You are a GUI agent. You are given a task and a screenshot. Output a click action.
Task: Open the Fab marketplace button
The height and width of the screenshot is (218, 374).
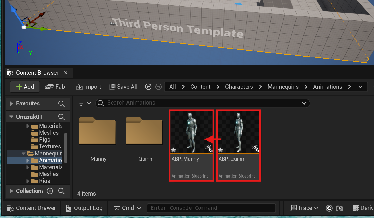pos(55,87)
